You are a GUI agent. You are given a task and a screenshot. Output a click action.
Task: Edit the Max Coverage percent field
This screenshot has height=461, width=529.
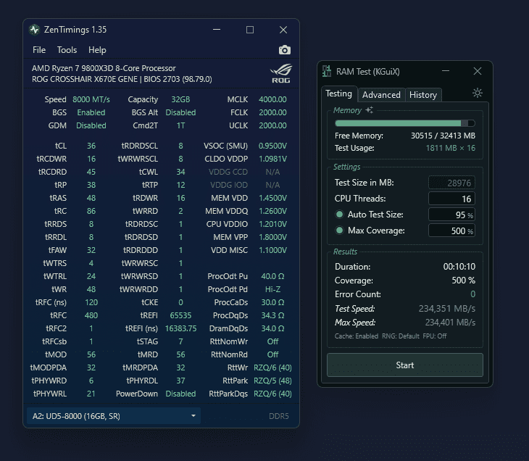(x=451, y=230)
